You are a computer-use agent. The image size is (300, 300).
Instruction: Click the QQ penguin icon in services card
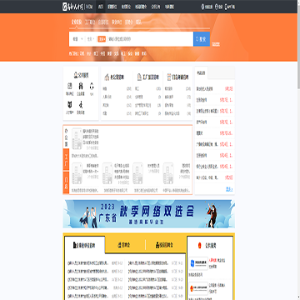[92, 87]
